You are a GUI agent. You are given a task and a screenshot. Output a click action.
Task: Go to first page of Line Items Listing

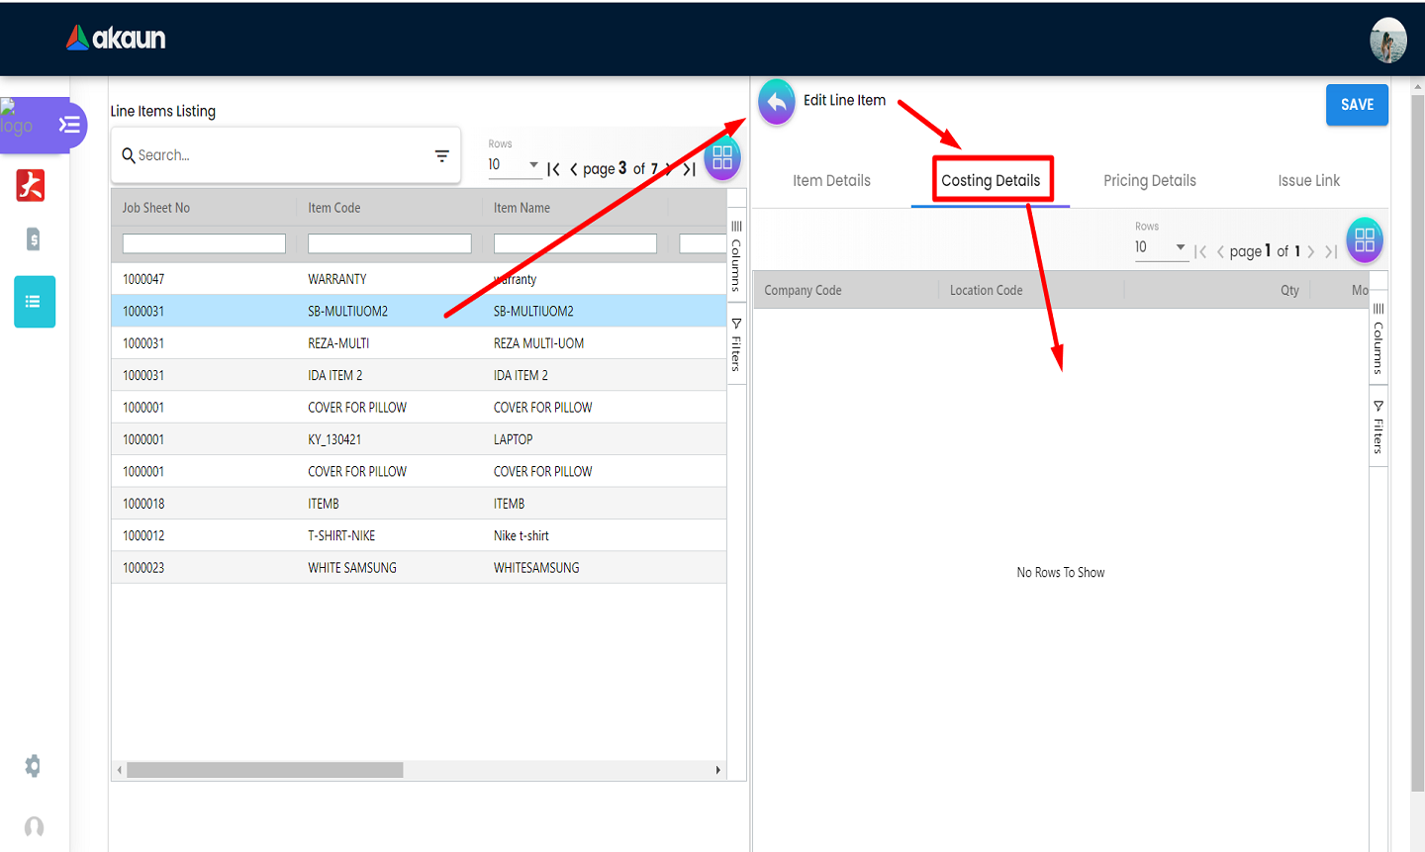tap(554, 169)
